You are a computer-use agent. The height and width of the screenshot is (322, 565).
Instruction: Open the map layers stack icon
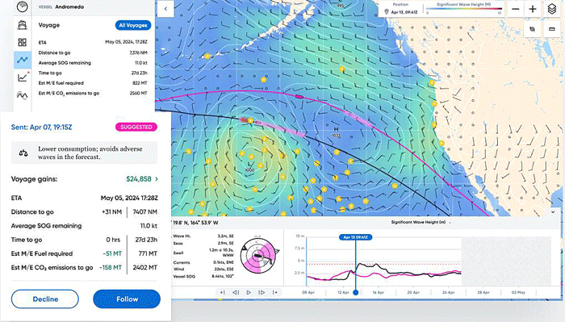(551, 9)
